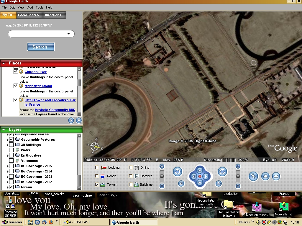Open the View menu
Viewport: 302px width, 226px height.
tap(21, 7)
